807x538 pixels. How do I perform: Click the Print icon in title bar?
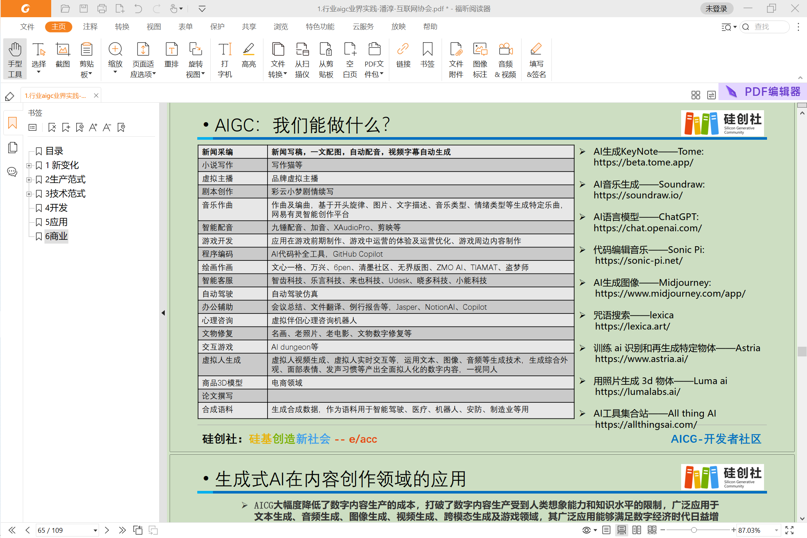102,8
